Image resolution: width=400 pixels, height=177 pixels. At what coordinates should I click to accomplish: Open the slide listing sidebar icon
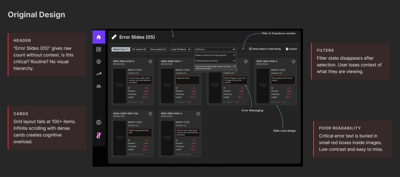click(x=99, y=49)
